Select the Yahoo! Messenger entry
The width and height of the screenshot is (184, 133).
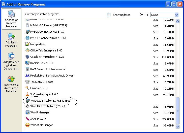pyautogui.click(x=100, y=125)
